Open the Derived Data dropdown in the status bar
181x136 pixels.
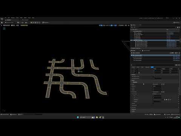157,114
